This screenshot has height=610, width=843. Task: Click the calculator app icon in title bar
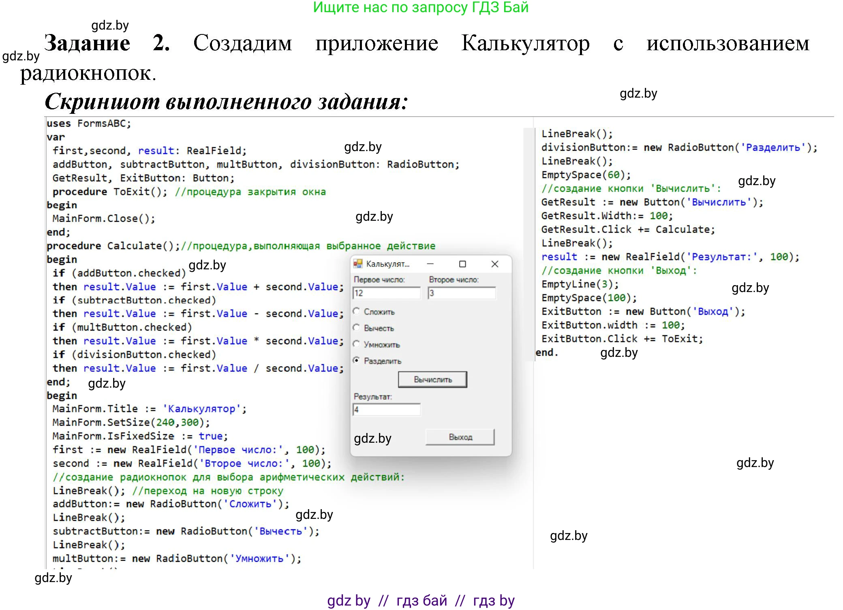[x=358, y=264]
